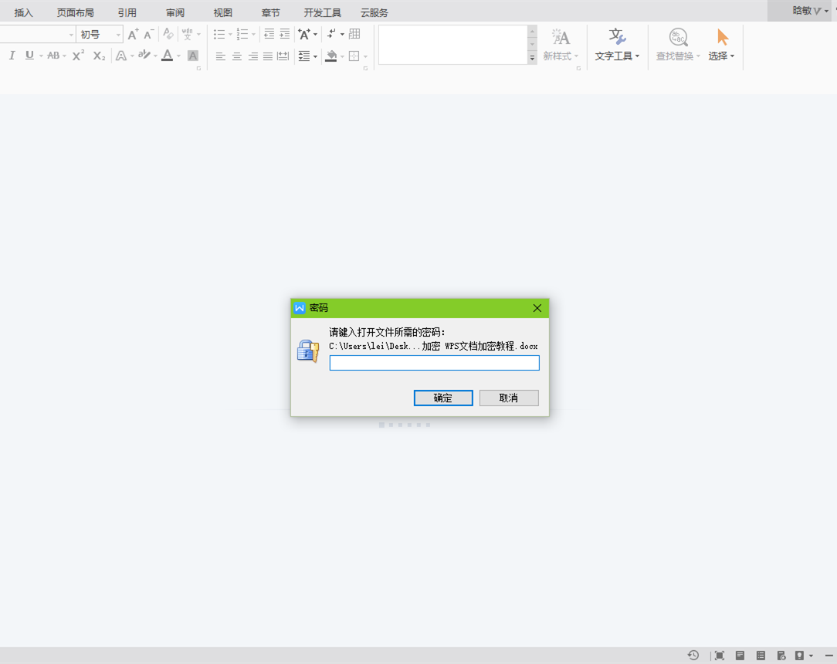Open font dialog launcher
The width and height of the screenshot is (837, 664).
point(198,68)
